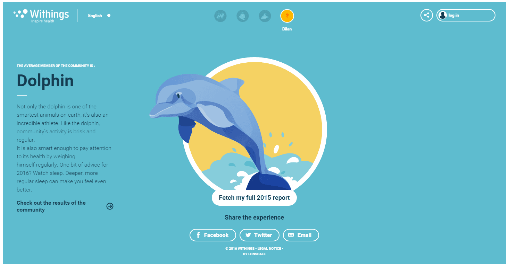The height and width of the screenshot is (267, 509).
Task: Share the experience on Twitter
Action: click(259, 235)
